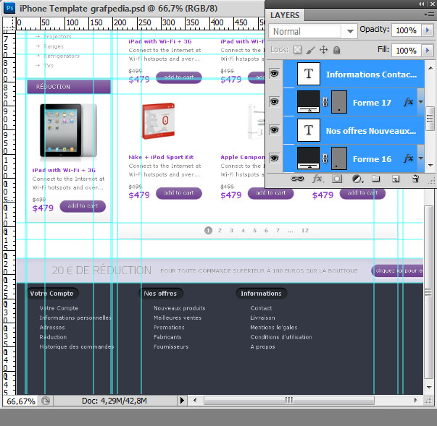Open the Layers panel options menu
Viewport: 437px width, 426px height.
tap(428, 14)
